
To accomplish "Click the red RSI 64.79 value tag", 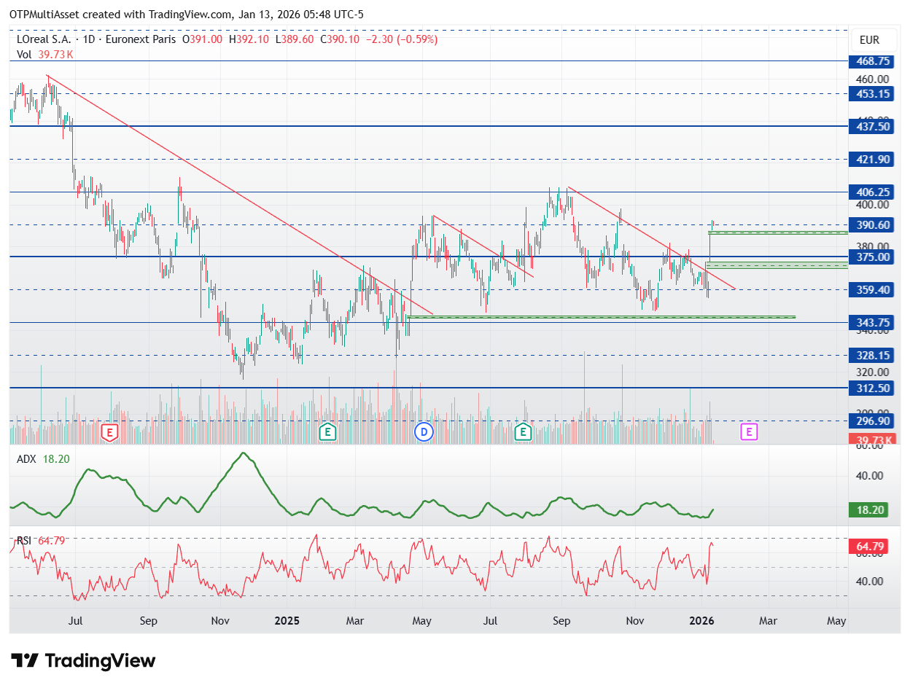I will pyautogui.click(x=873, y=544).
